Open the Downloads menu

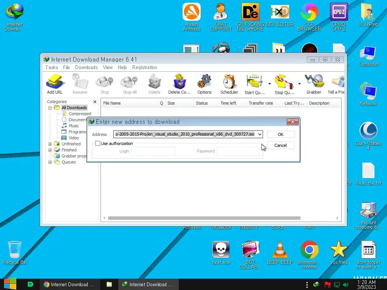click(87, 67)
